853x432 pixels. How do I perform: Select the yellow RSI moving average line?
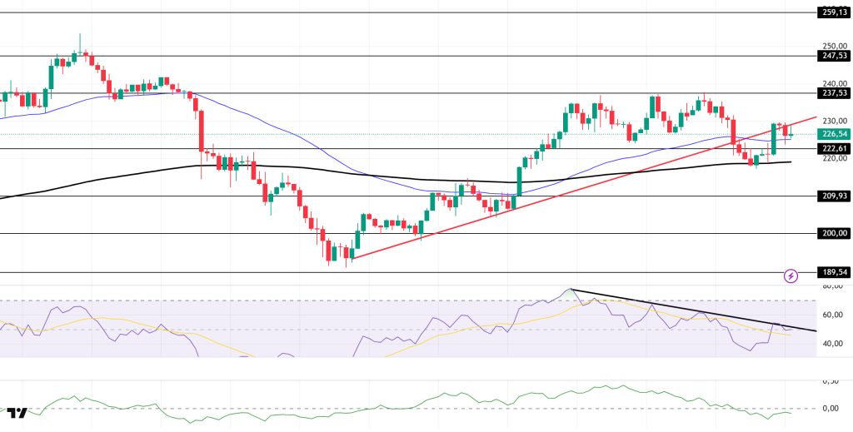pyautogui.click(x=83, y=317)
